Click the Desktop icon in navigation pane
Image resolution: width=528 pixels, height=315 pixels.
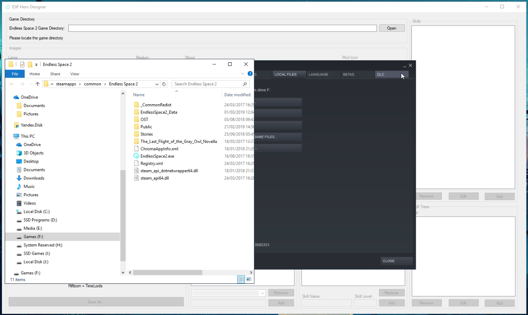pos(19,161)
